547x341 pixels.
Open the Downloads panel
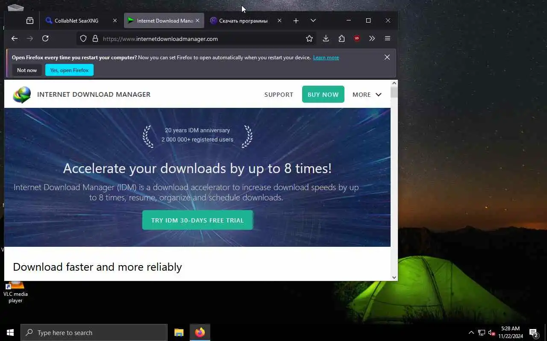(x=326, y=38)
